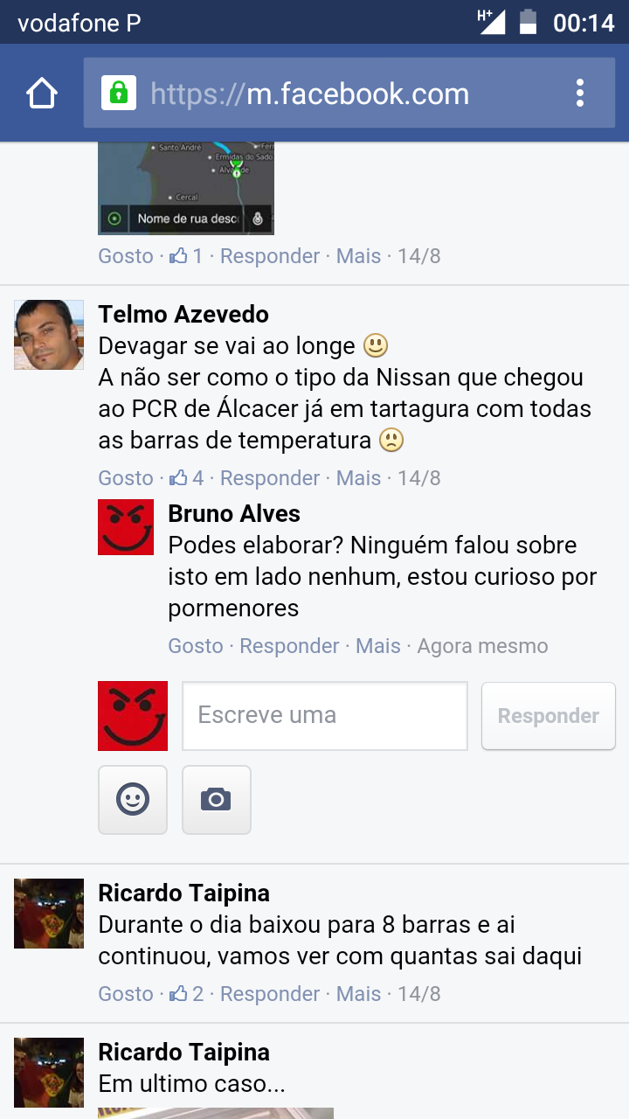629x1119 pixels.
Task: Tap Responder under Ricardo Taipina's 8 barras comment
Action: pos(270,994)
